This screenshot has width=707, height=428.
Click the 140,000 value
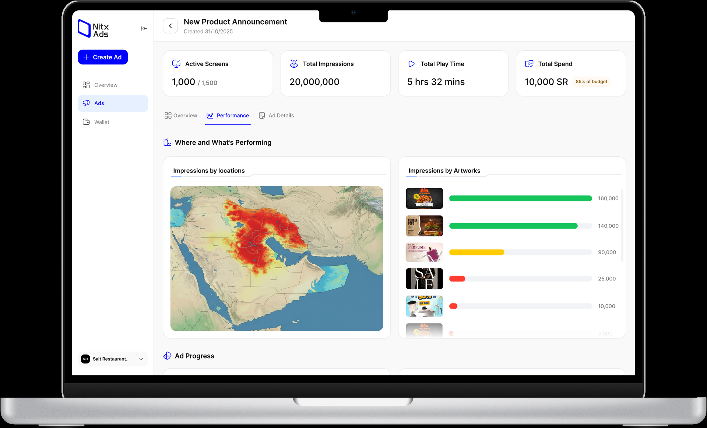point(608,226)
